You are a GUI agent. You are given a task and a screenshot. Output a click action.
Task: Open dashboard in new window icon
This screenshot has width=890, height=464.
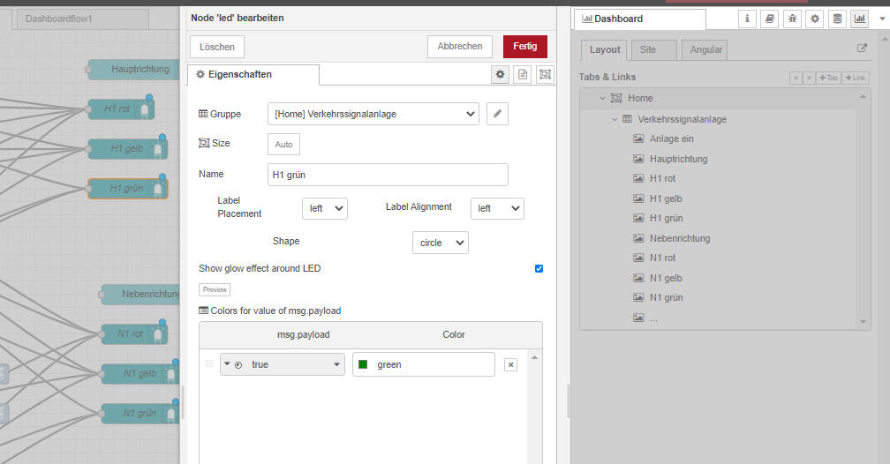coord(862,49)
